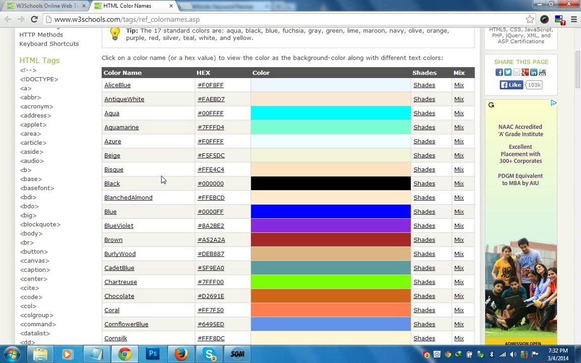Click the #D2691E hex value
Image resolution: width=581 pixels, height=363 pixels.
pos(210,296)
